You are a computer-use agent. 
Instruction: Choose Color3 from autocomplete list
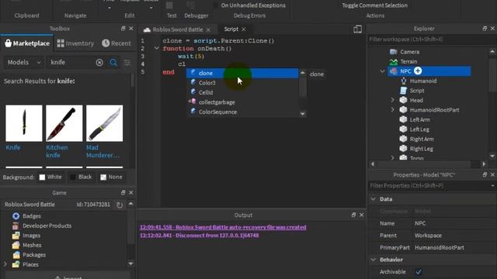[x=242, y=83]
